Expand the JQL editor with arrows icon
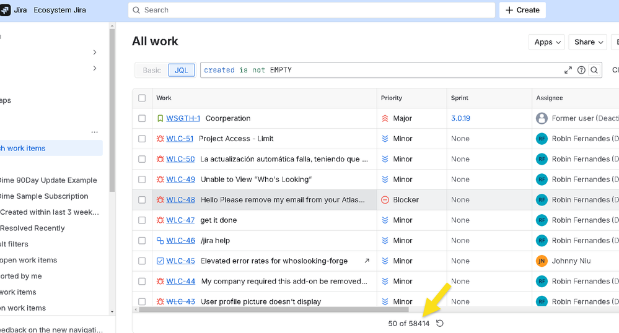The height and width of the screenshot is (333, 619). click(x=568, y=70)
